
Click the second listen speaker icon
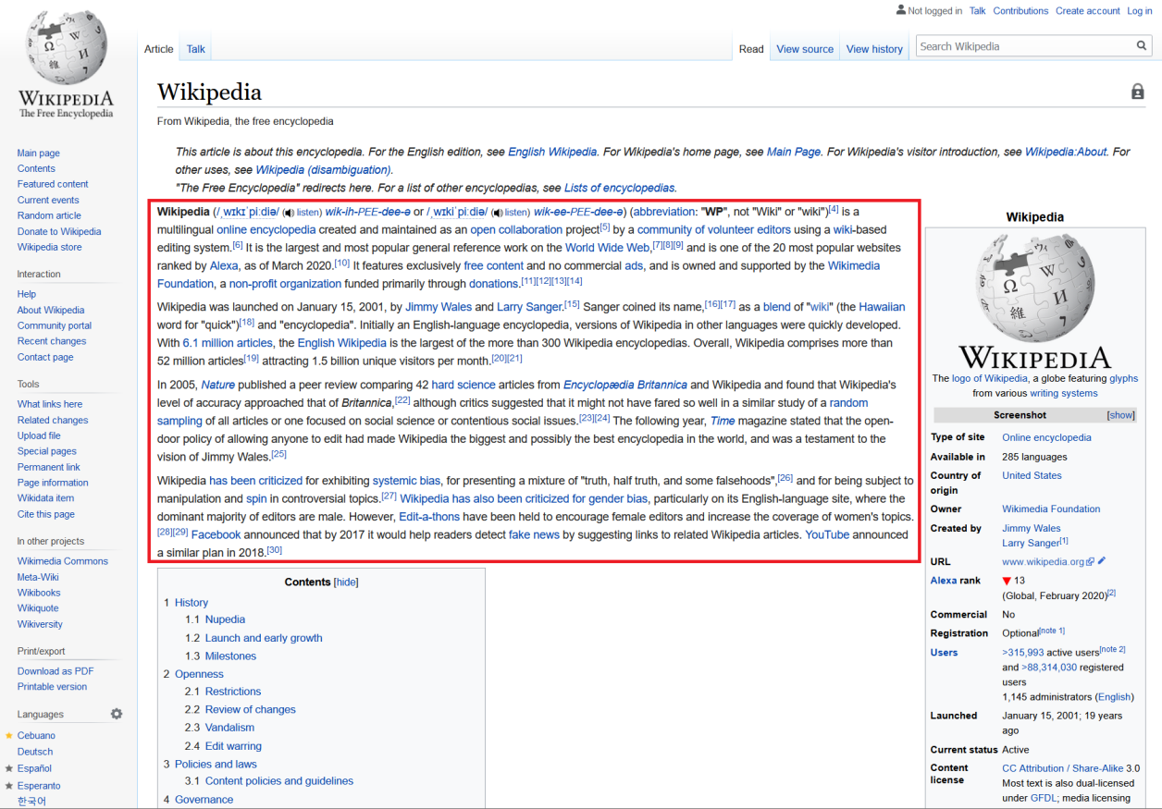pos(497,213)
